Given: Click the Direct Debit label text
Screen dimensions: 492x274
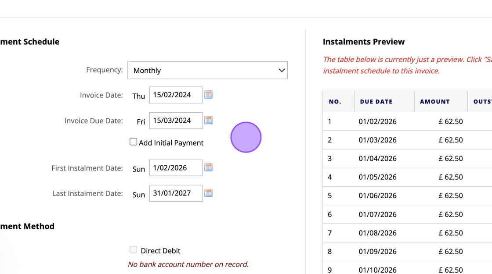Looking at the screenshot, I should pos(160,251).
